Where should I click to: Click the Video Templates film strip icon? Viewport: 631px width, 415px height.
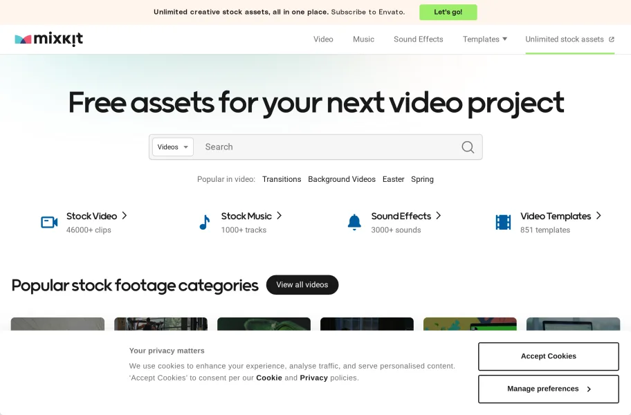point(503,222)
